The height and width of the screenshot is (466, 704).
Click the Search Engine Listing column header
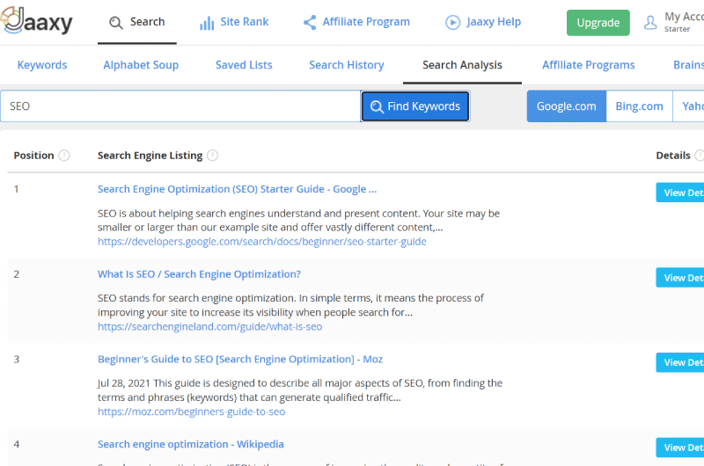click(x=150, y=156)
